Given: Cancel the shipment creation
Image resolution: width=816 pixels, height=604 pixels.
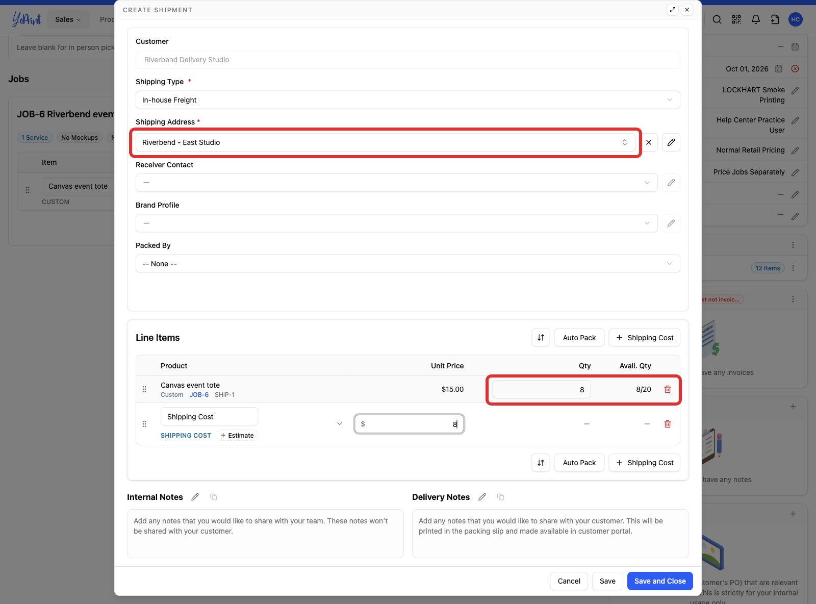Looking at the screenshot, I should click(569, 581).
